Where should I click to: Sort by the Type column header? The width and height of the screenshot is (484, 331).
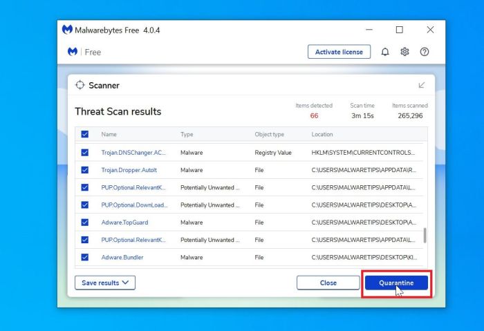pos(187,135)
